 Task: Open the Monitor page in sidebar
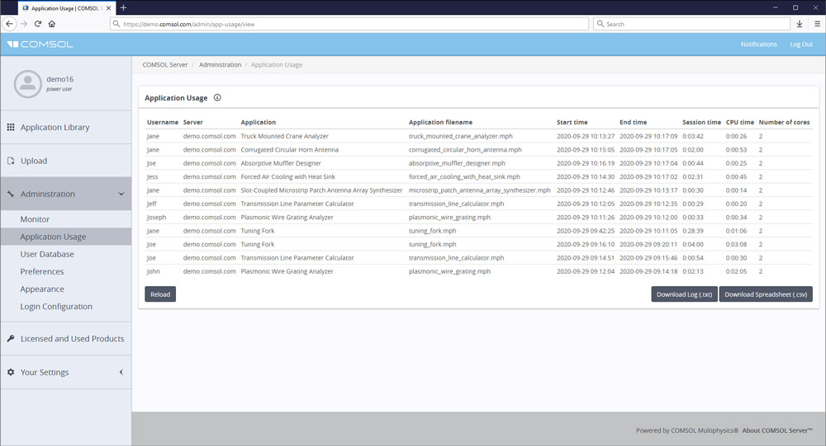(x=35, y=219)
